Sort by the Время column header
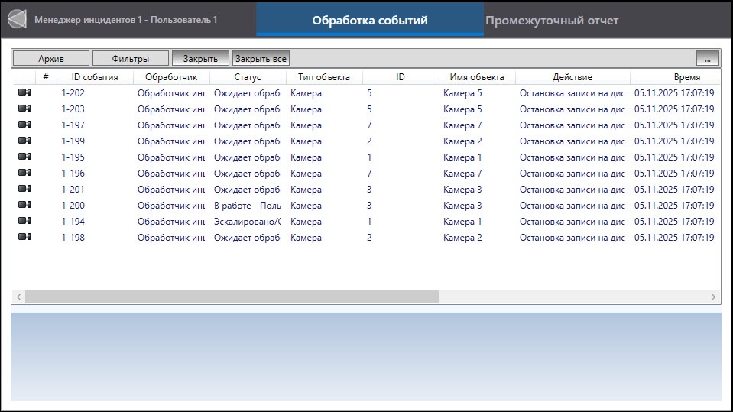 coord(686,77)
